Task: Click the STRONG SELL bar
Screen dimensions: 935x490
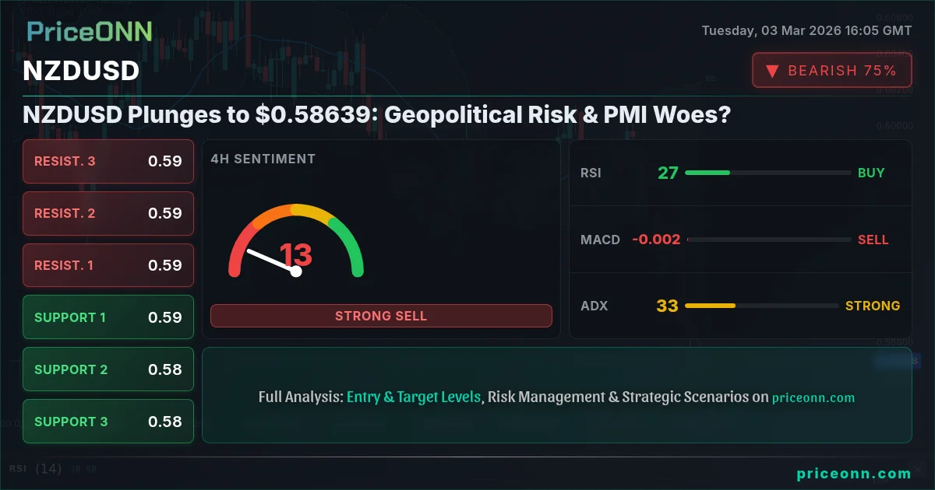Action: (x=381, y=316)
